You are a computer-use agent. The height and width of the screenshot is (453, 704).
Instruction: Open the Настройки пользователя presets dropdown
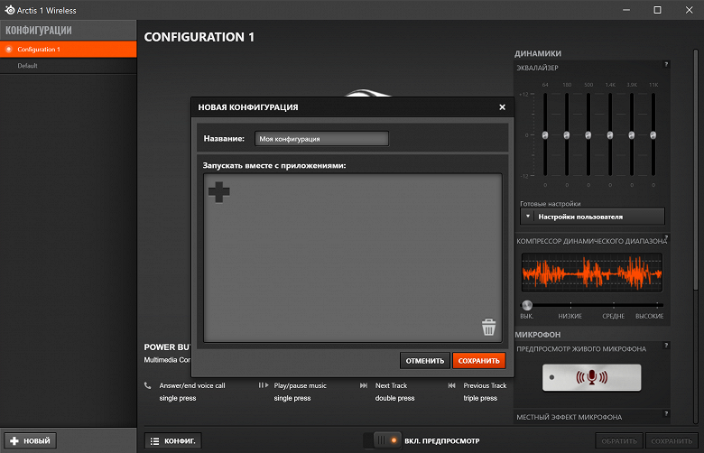(x=592, y=217)
